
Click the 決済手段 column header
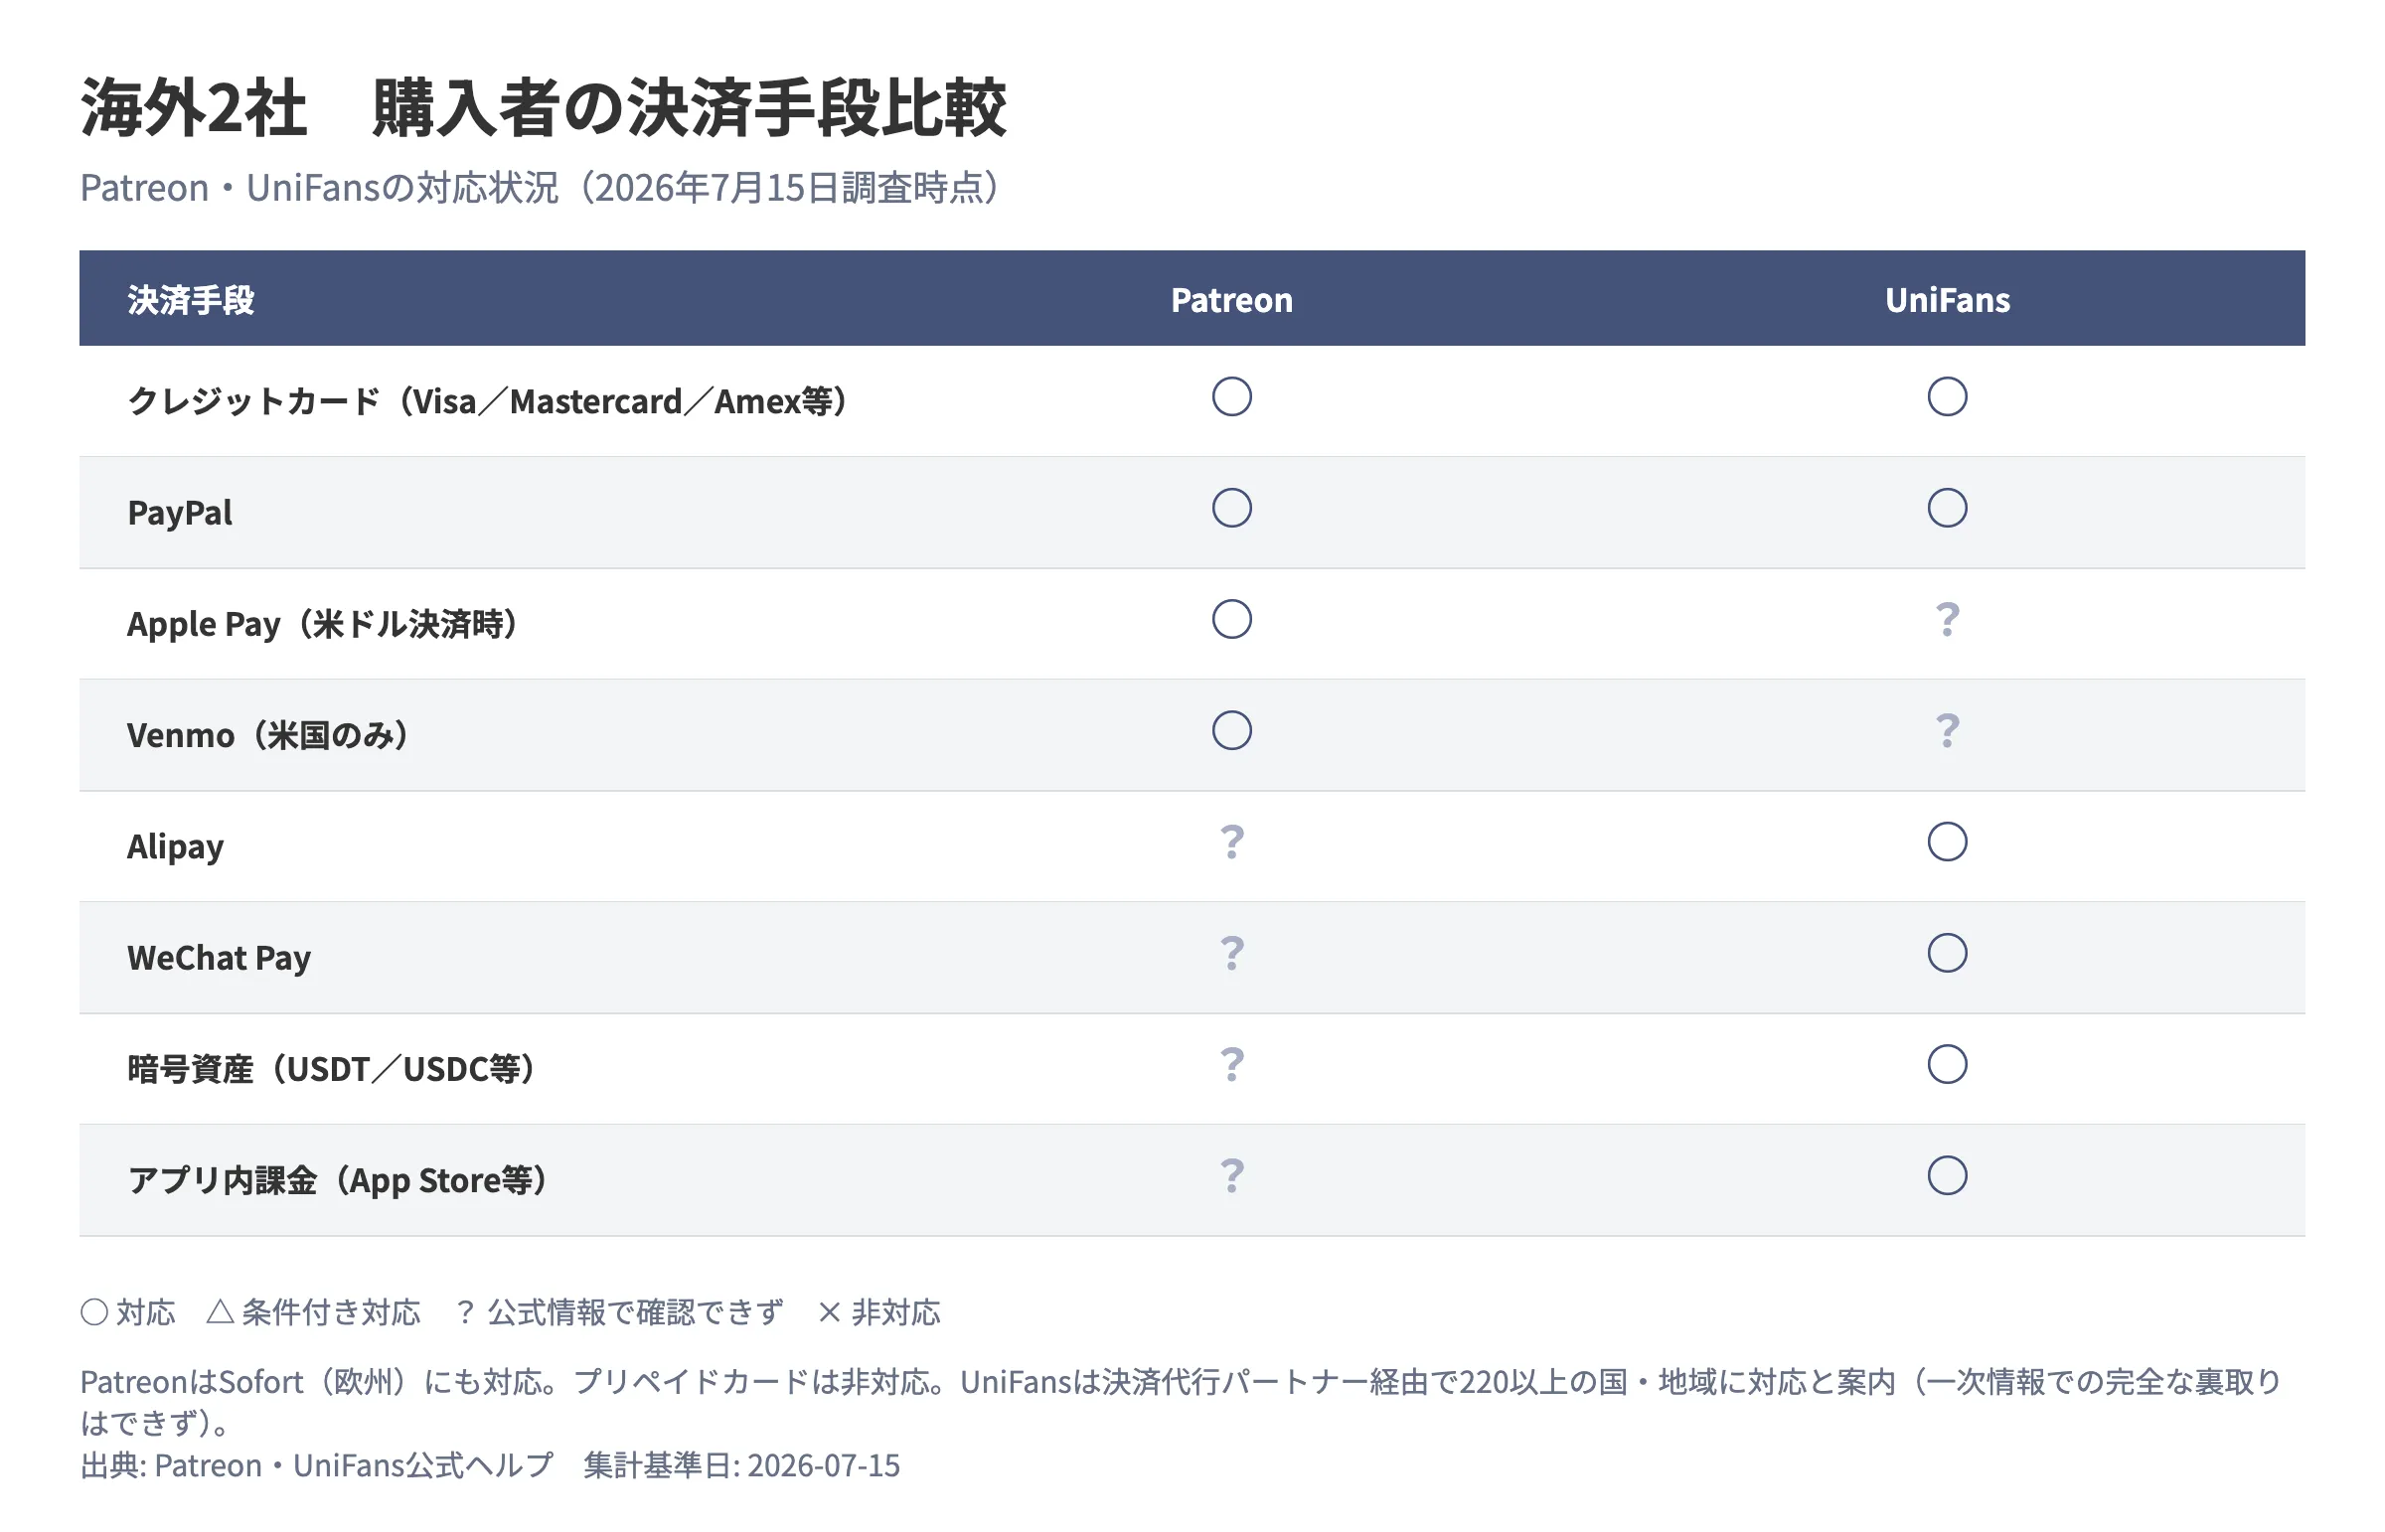point(191,300)
